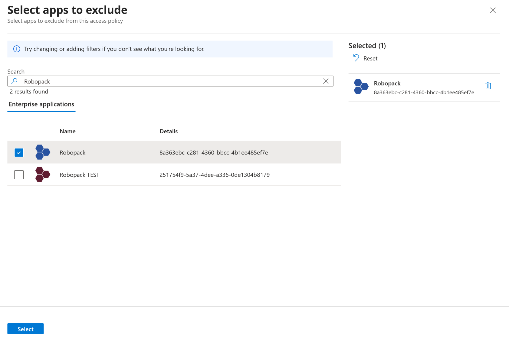Click the Details column header
The image size is (509, 342).
coord(169,131)
